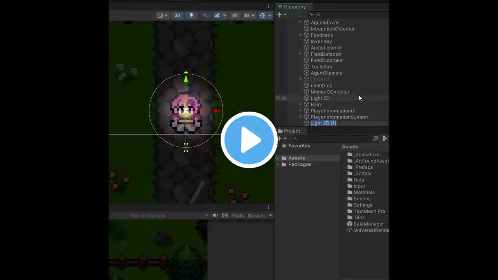This screenshot has height=280, width=498.
Task: Select ToolsBag in Hierarchy
Action: click(321, 66)
